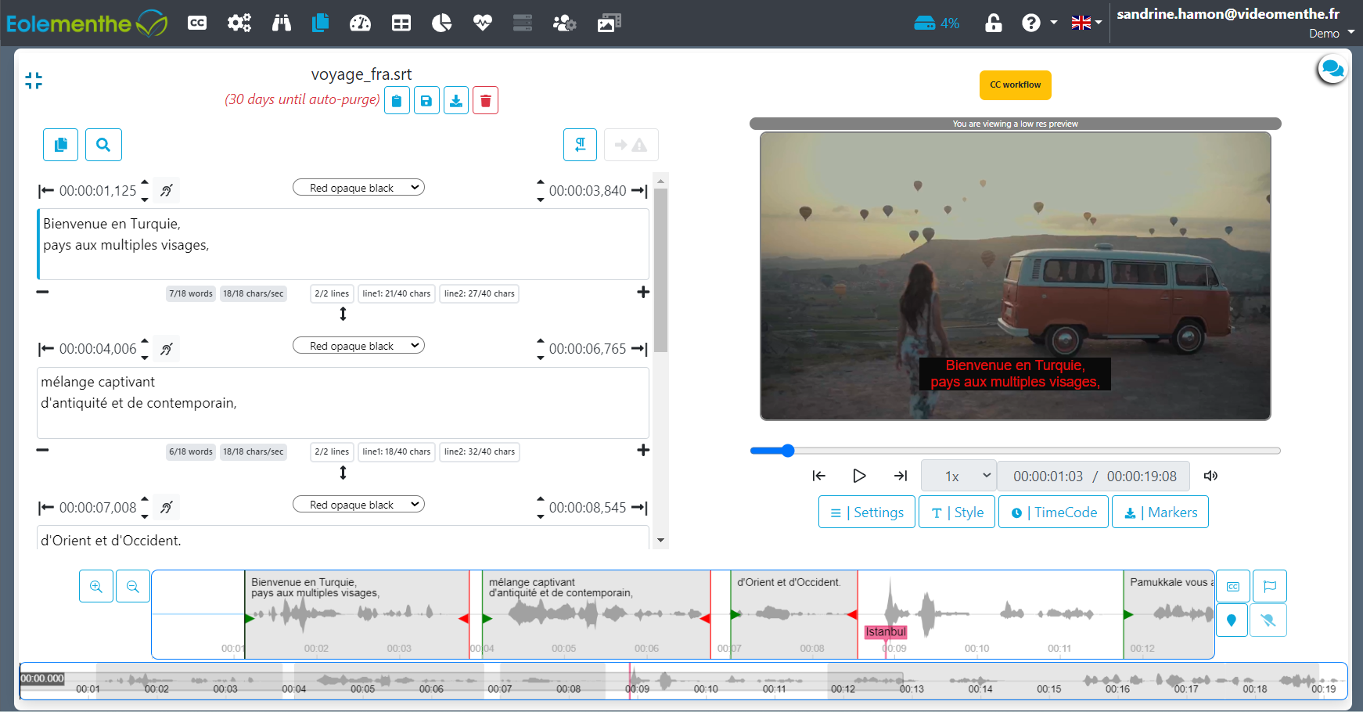Switch to the Style tab
Image resolution: width=1363 pixels, height=712 pixels.
pyautogui.click(x=956, y=512)
